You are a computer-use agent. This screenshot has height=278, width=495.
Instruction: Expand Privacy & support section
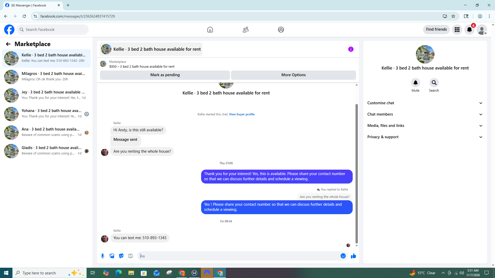[425, 137]
